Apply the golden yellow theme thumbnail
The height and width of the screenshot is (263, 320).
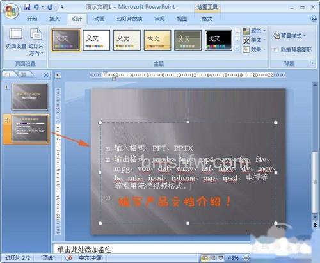pyautogui.click(x=157, y=40)
